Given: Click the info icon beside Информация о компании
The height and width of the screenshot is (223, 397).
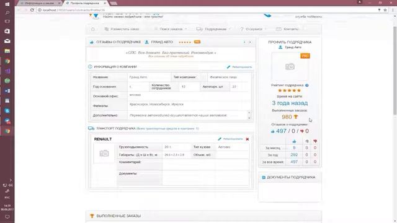Looking at the screenshot, I should [90, 67].
